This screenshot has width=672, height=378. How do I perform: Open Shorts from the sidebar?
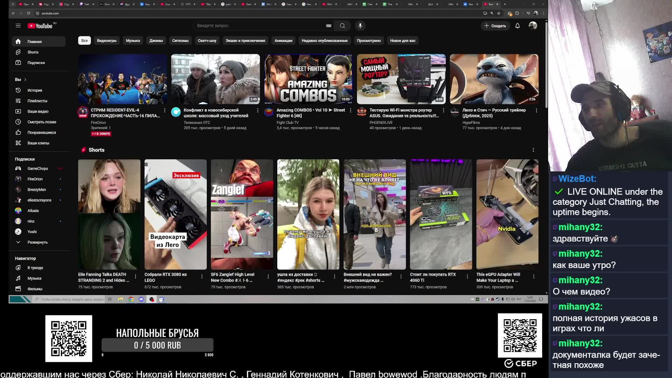33,52
